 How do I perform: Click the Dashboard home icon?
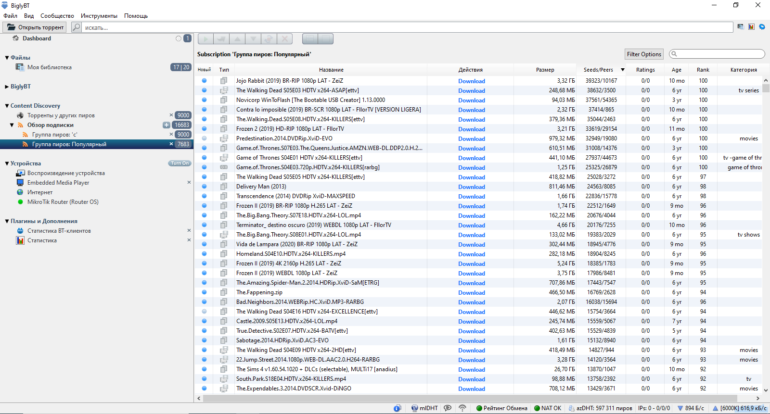[x=16, y=38]
